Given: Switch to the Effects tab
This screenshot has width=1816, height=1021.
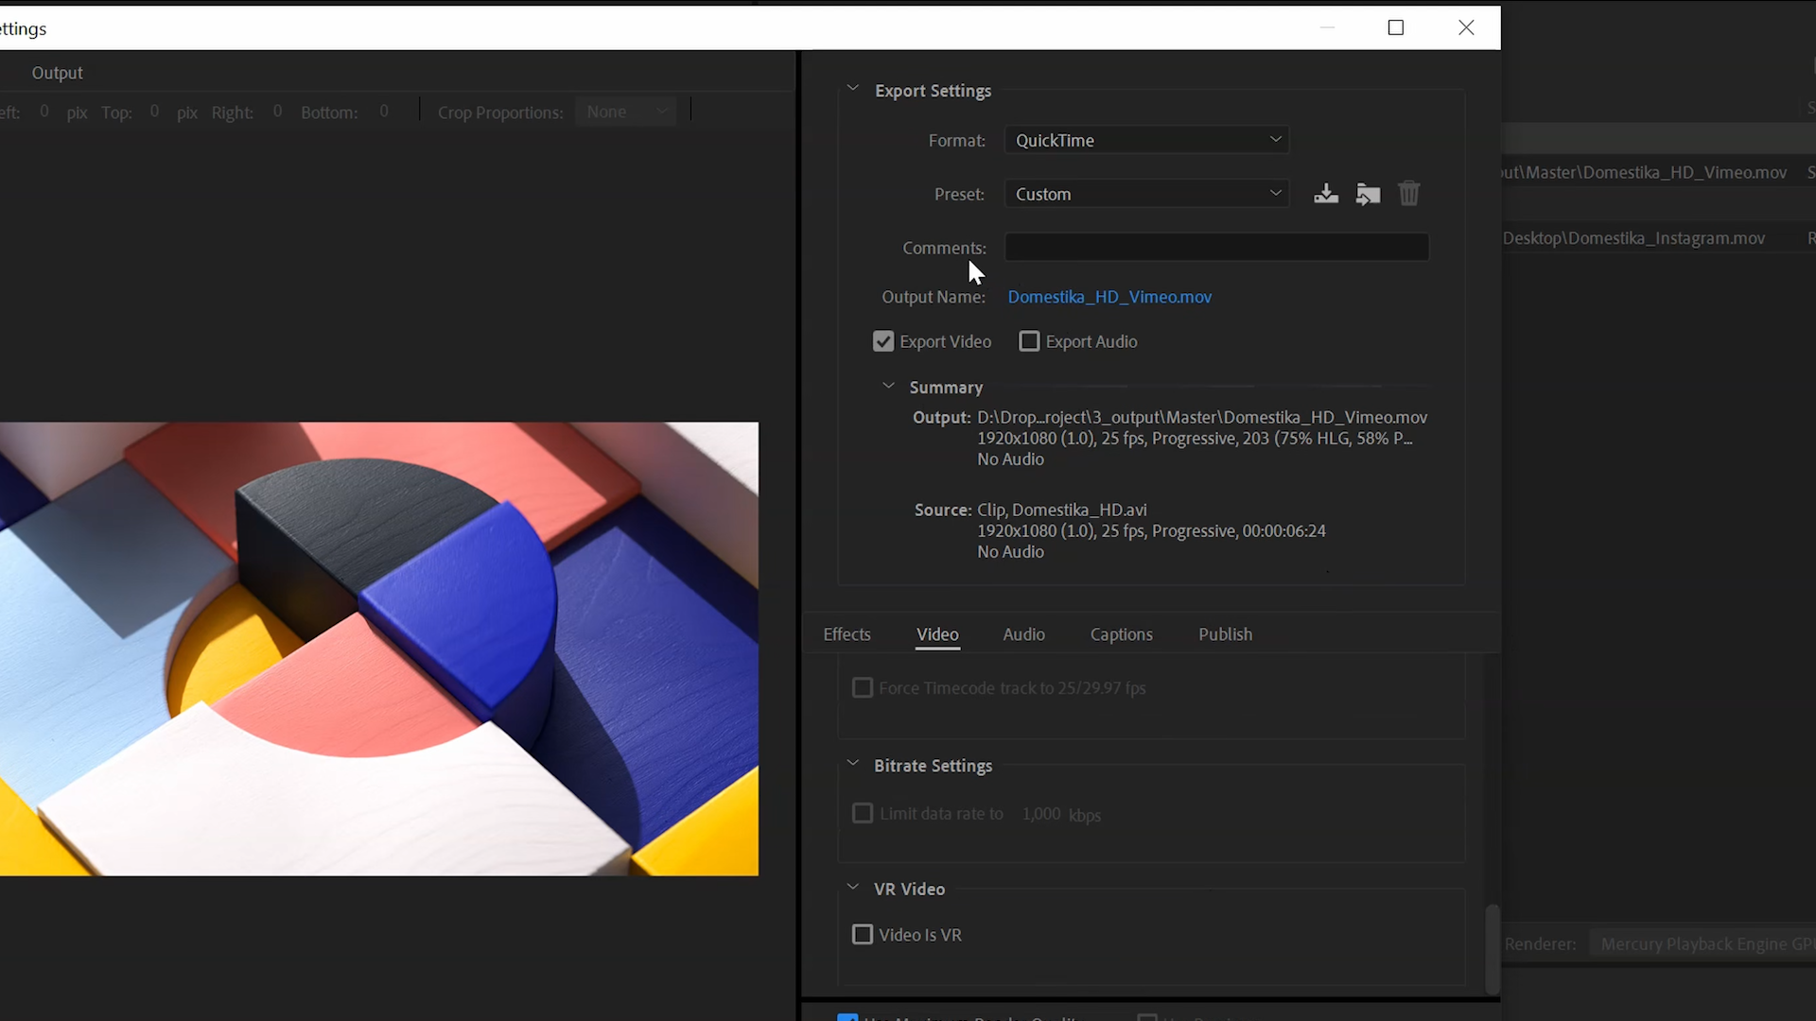Looking at the screenshot, I should [847, 634].
